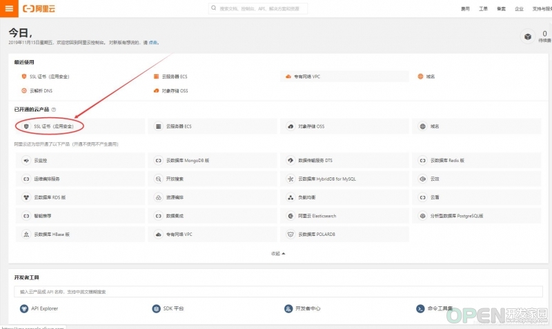Open the 负载均衡 product
Image resolution: width=552 pixels, height=329 pixels.
point(344,197)
